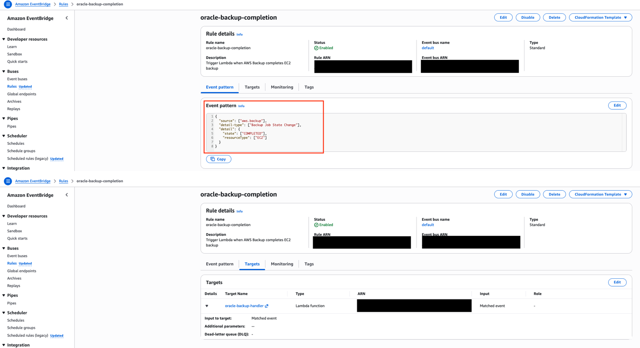Open Quick starts in Event pattern screenshot sidebar
Viewport: 640px width, 348px height.
click(x=17, y=62)
